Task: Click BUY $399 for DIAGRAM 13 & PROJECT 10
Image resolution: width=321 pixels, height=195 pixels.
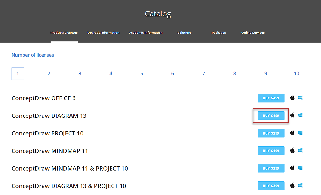Action: (x=271, y=186)
